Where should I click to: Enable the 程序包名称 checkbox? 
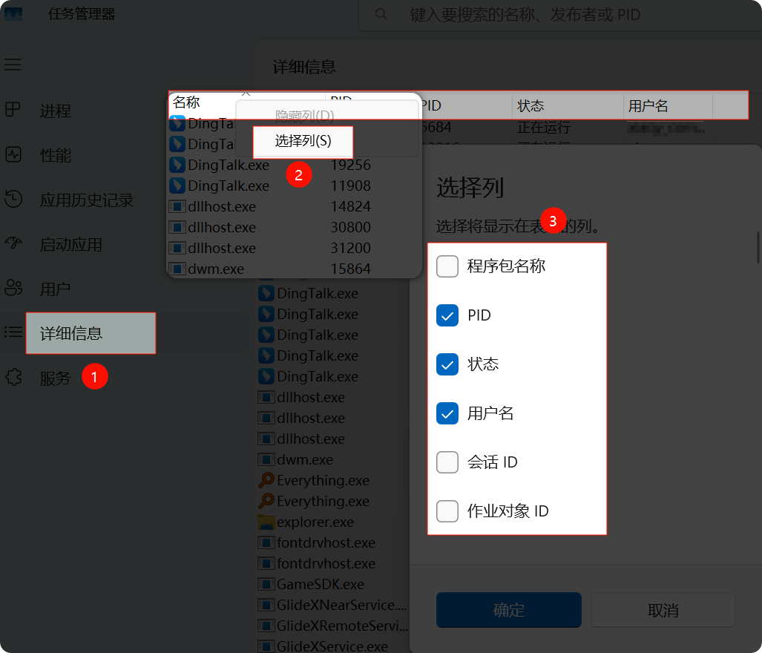[x=447, y=266]
